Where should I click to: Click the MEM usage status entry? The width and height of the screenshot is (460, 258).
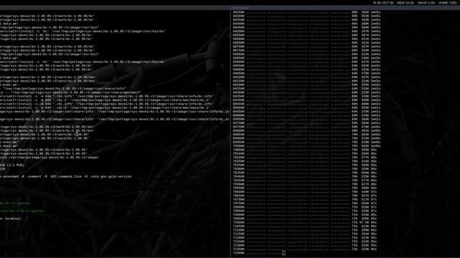tap(405, 3)
